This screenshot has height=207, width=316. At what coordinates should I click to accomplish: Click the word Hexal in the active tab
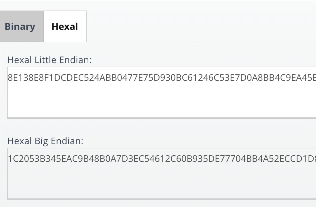point(65,27)
